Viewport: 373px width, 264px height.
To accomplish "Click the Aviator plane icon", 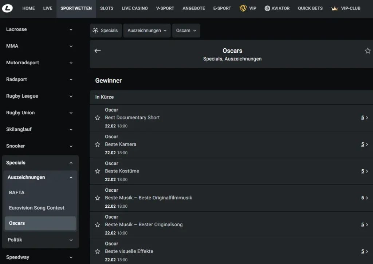I will pos(267,8).
